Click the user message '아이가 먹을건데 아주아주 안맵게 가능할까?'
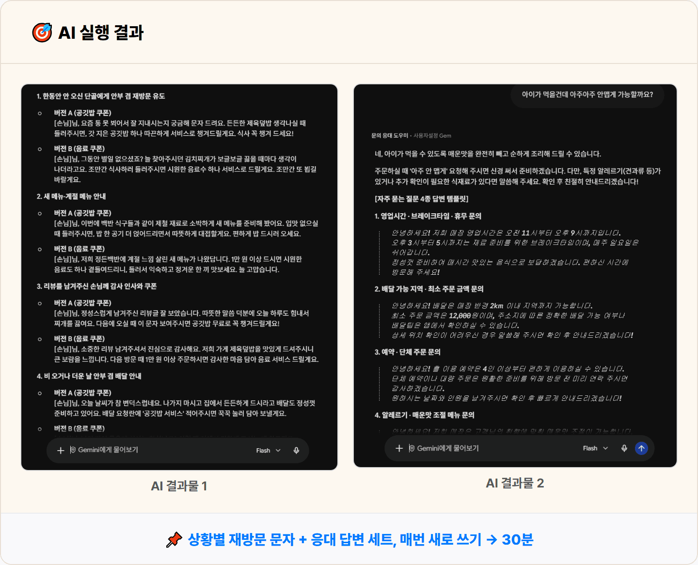 coord(587,94)
